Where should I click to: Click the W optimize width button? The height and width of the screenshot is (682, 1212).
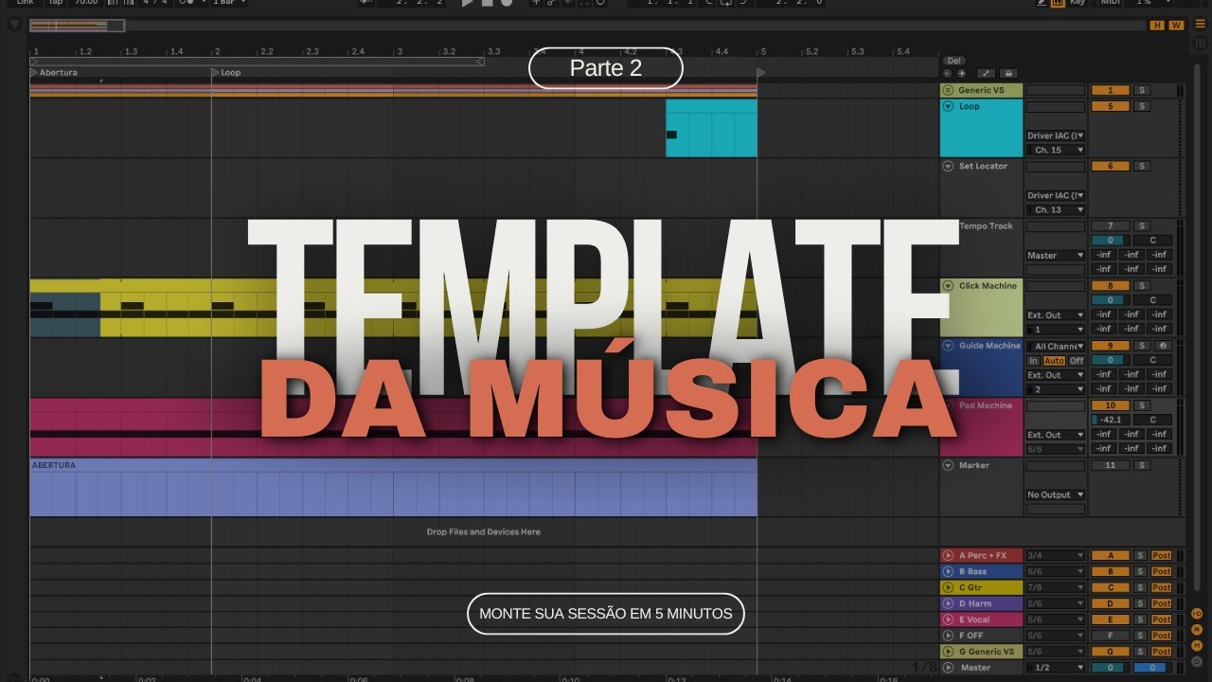pyautogui.click(x=1176, y=26)
